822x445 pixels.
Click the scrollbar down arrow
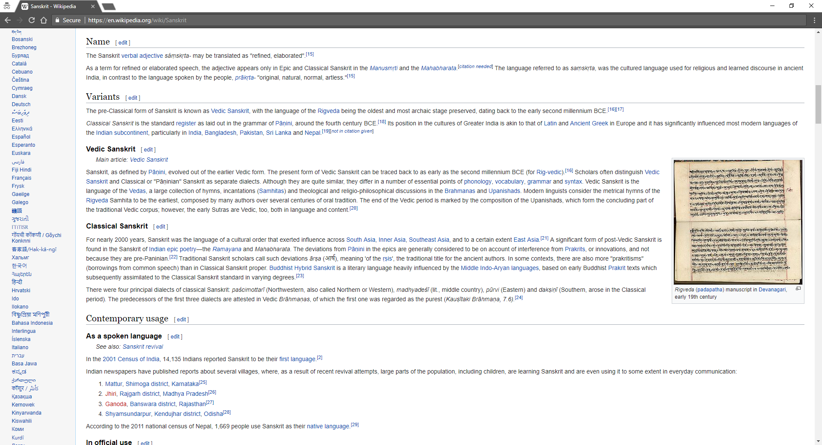pyautogui.click(x=818, y=441)
